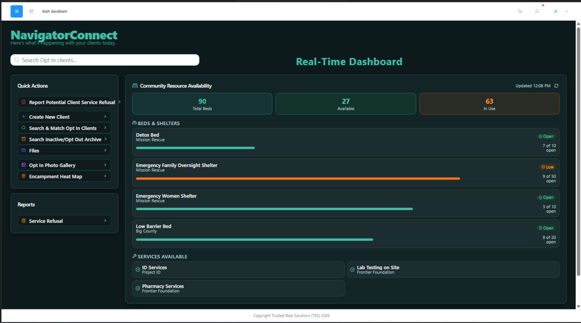Viewport: 581px width, 323px height.
Task: Click the Josh Jacobsen name in the top bar
Action: pyautogui.click(x=54, y=11)
